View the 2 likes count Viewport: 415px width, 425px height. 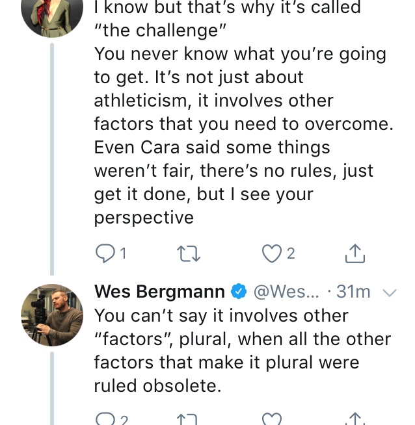pos(291,253)
